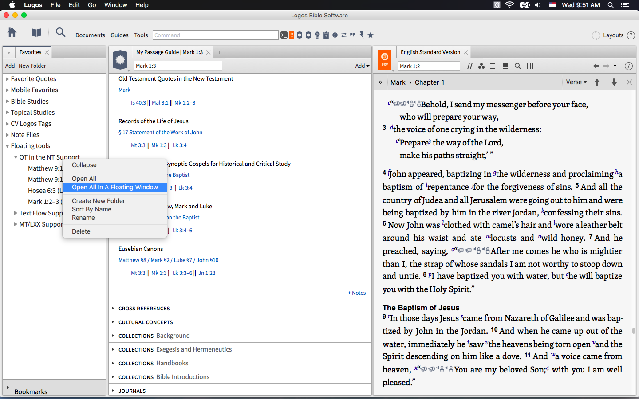Show ESV resource information icon

[628, 66]
